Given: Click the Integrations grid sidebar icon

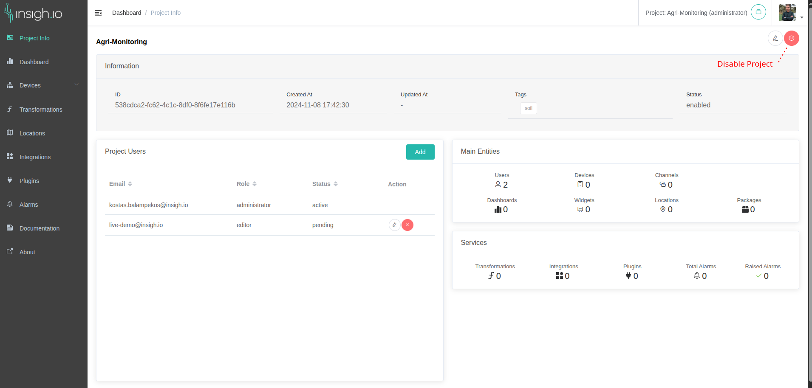Looking at the screenshot, I should coord(10,156).
